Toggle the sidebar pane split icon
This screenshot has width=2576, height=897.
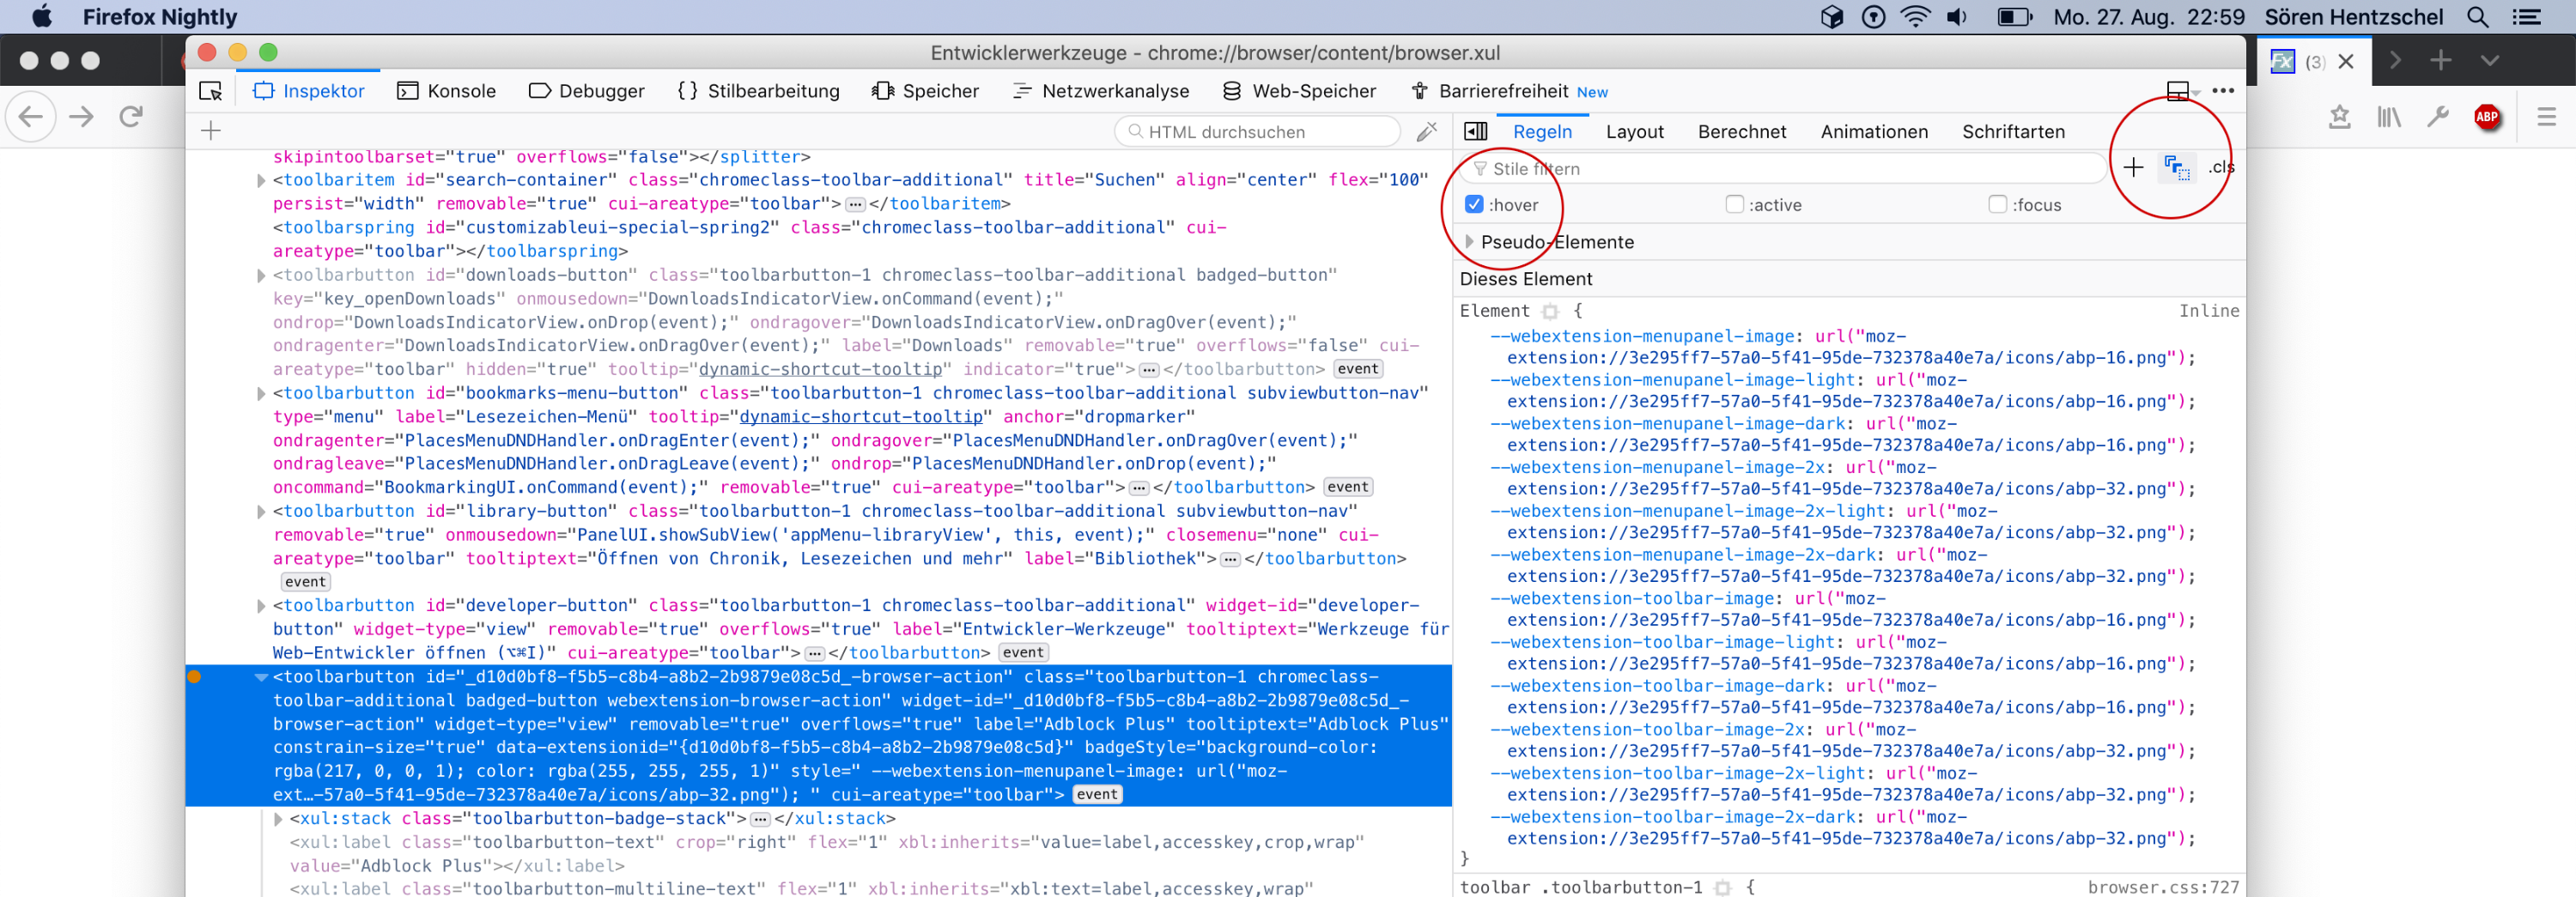pyautogui.click(x=1476, y=131)
